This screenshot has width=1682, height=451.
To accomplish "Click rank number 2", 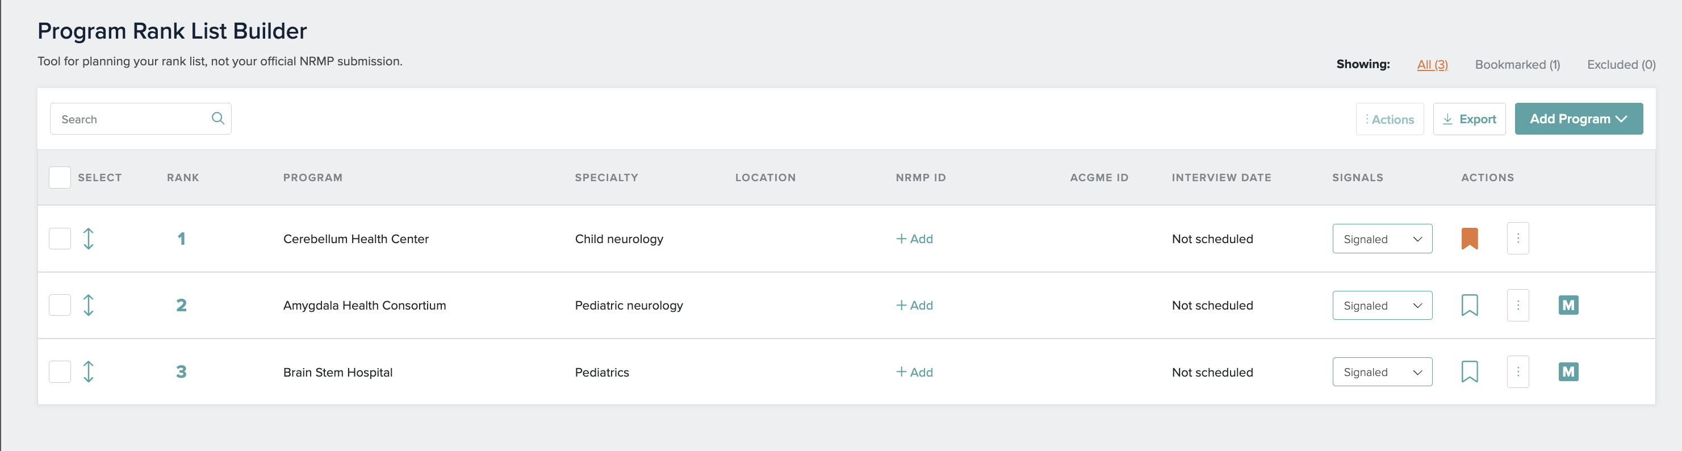I will (182, 306).
